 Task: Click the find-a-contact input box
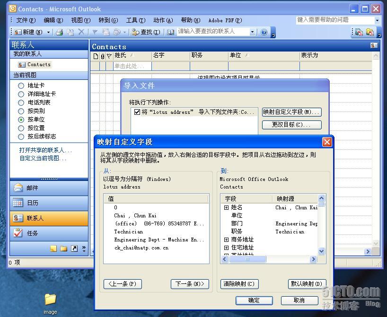[x=213, y=32]
